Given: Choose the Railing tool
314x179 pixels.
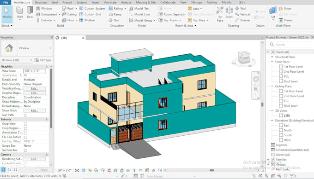Looking at the screenshot, I should [117, 9].
